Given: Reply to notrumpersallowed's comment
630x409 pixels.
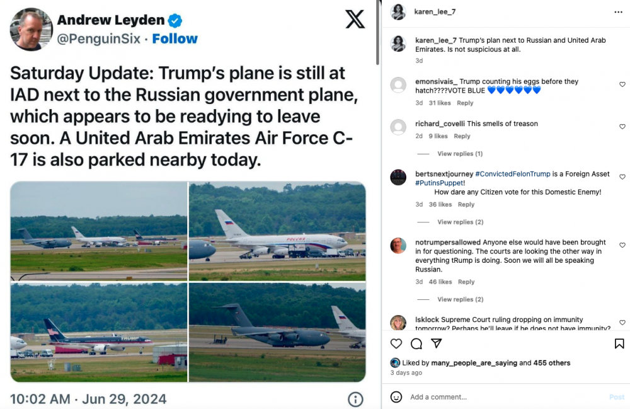Looking at the screenshot, I should point(466,282).
